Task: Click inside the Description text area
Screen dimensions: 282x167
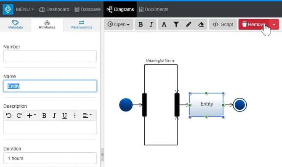Action: tap(50, 127)
